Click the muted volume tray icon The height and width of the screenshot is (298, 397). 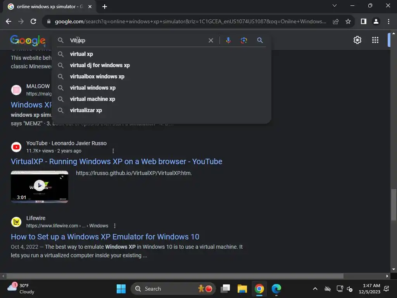pos(350,289)
